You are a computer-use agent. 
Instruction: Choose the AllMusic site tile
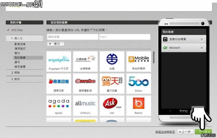[x=85, y=106]
